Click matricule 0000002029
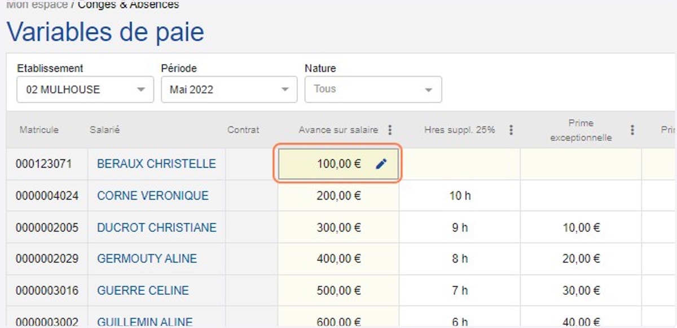This screenshot has height=328, width=677. click(47, 259)
